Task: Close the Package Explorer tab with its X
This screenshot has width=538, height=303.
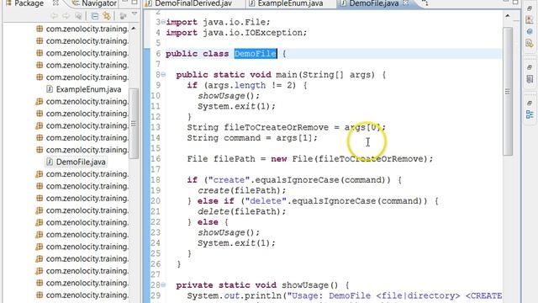Action: click(56, 3)
